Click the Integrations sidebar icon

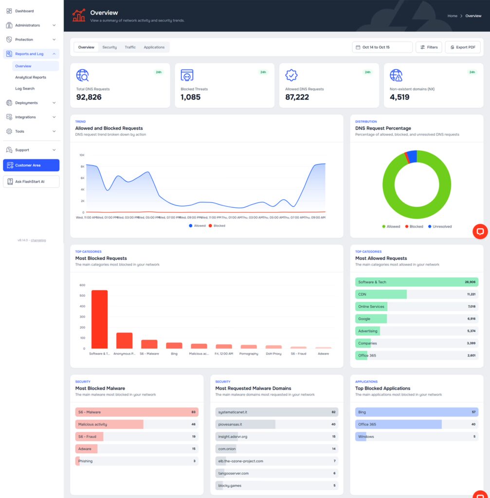(x=9, y=117)
